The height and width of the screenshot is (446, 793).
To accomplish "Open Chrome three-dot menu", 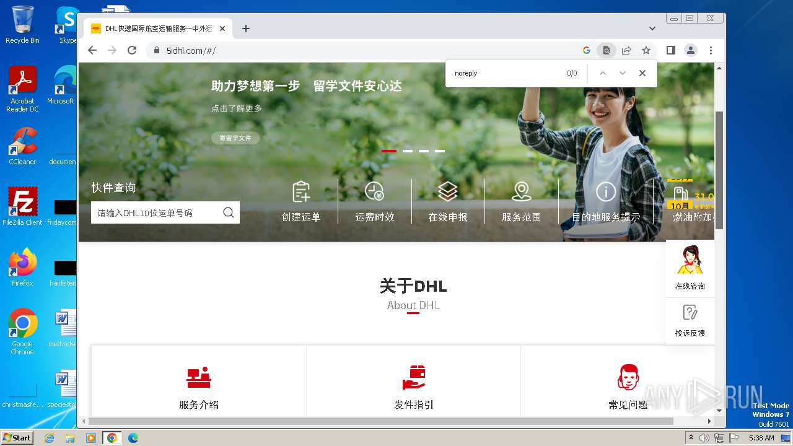I will (711, 50).
